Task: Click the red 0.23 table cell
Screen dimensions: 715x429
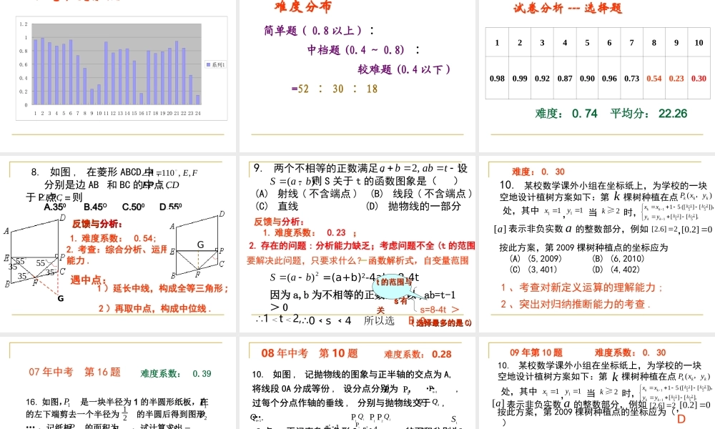Action: click(x=676, y=79)
